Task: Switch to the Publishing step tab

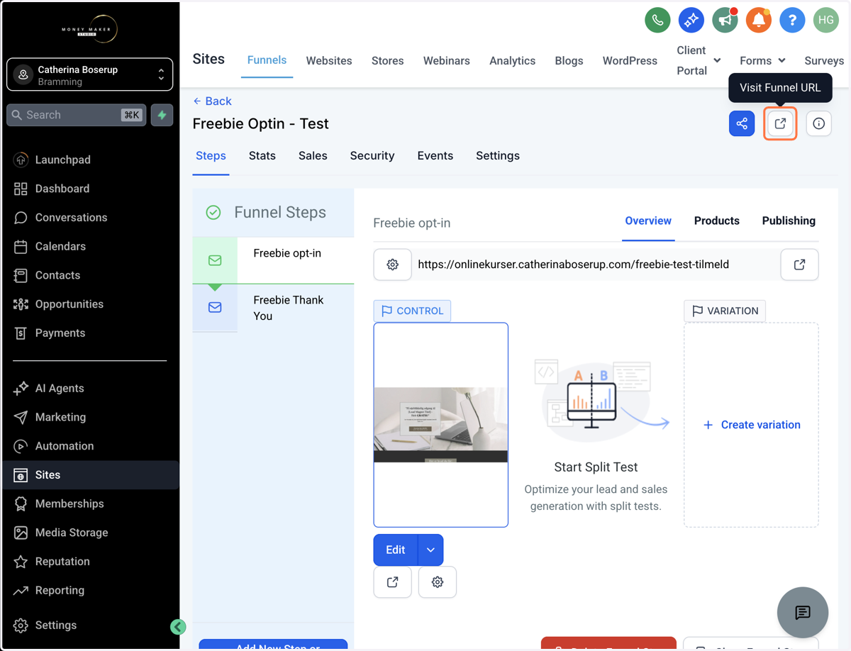Action: point(789,221)
